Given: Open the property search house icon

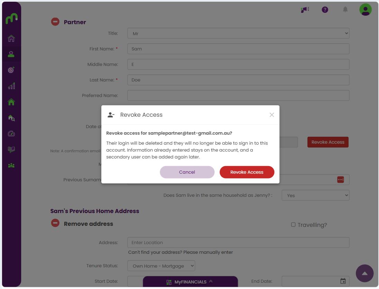Looking at the screenshot, I should [11, 118].
